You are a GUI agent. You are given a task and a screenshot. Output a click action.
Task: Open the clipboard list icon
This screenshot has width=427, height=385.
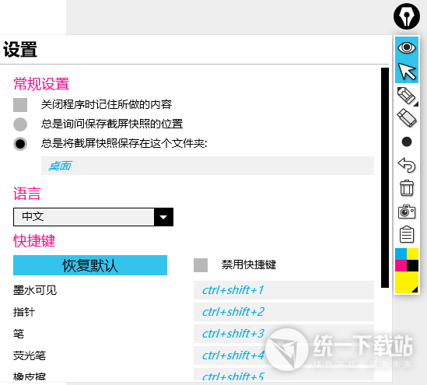407,234
